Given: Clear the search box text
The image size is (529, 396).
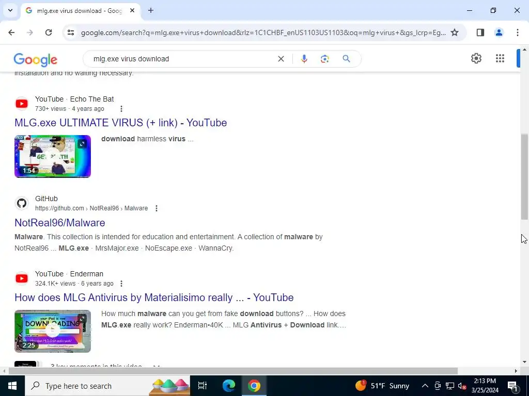Looking at the screenshot, I should tap(281, 59).
